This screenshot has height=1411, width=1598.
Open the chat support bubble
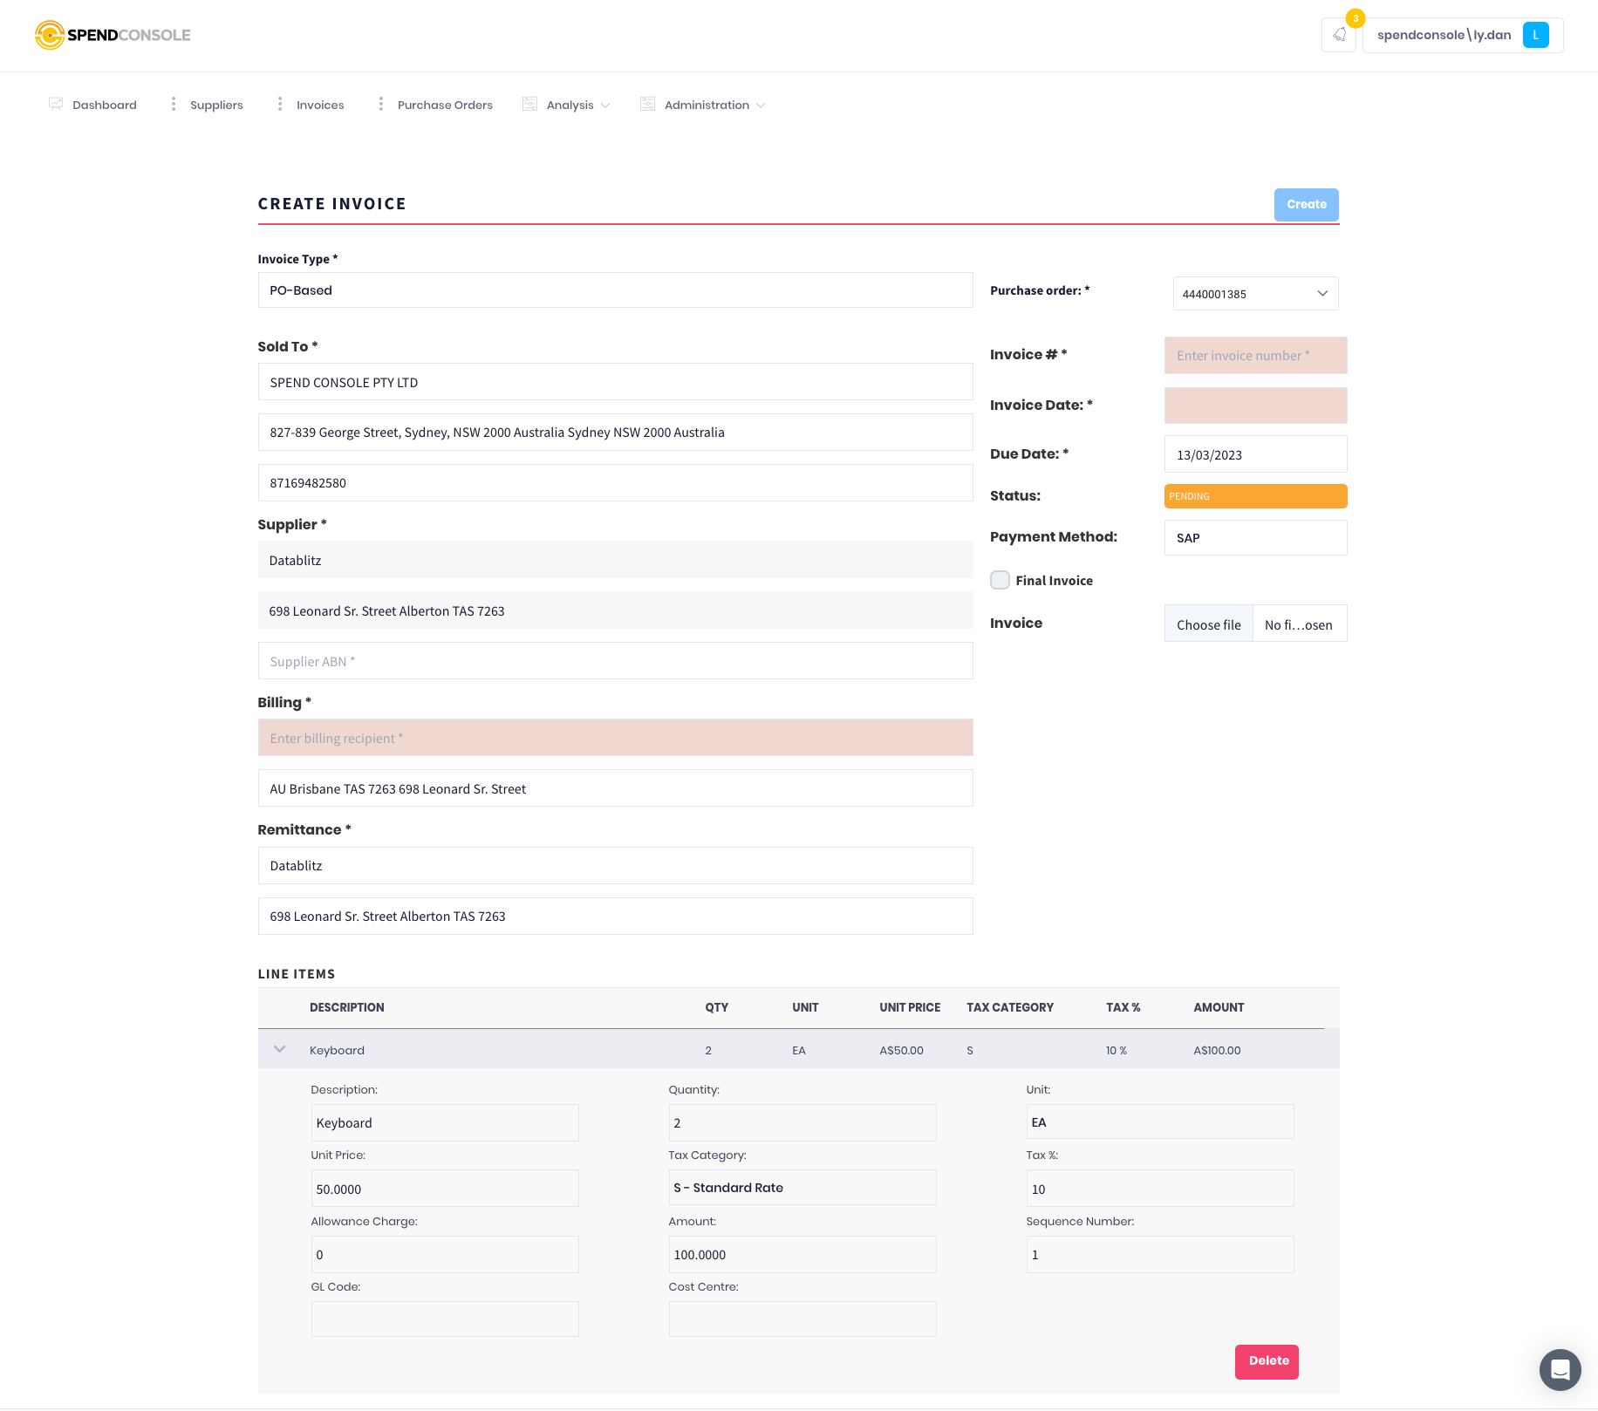[x=1560, y=1369]
